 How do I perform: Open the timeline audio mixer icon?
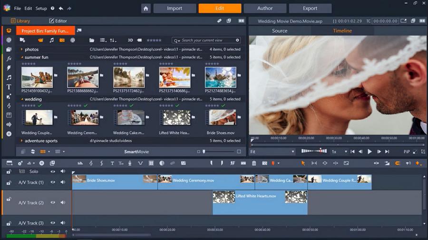click(x=80, y=163)
